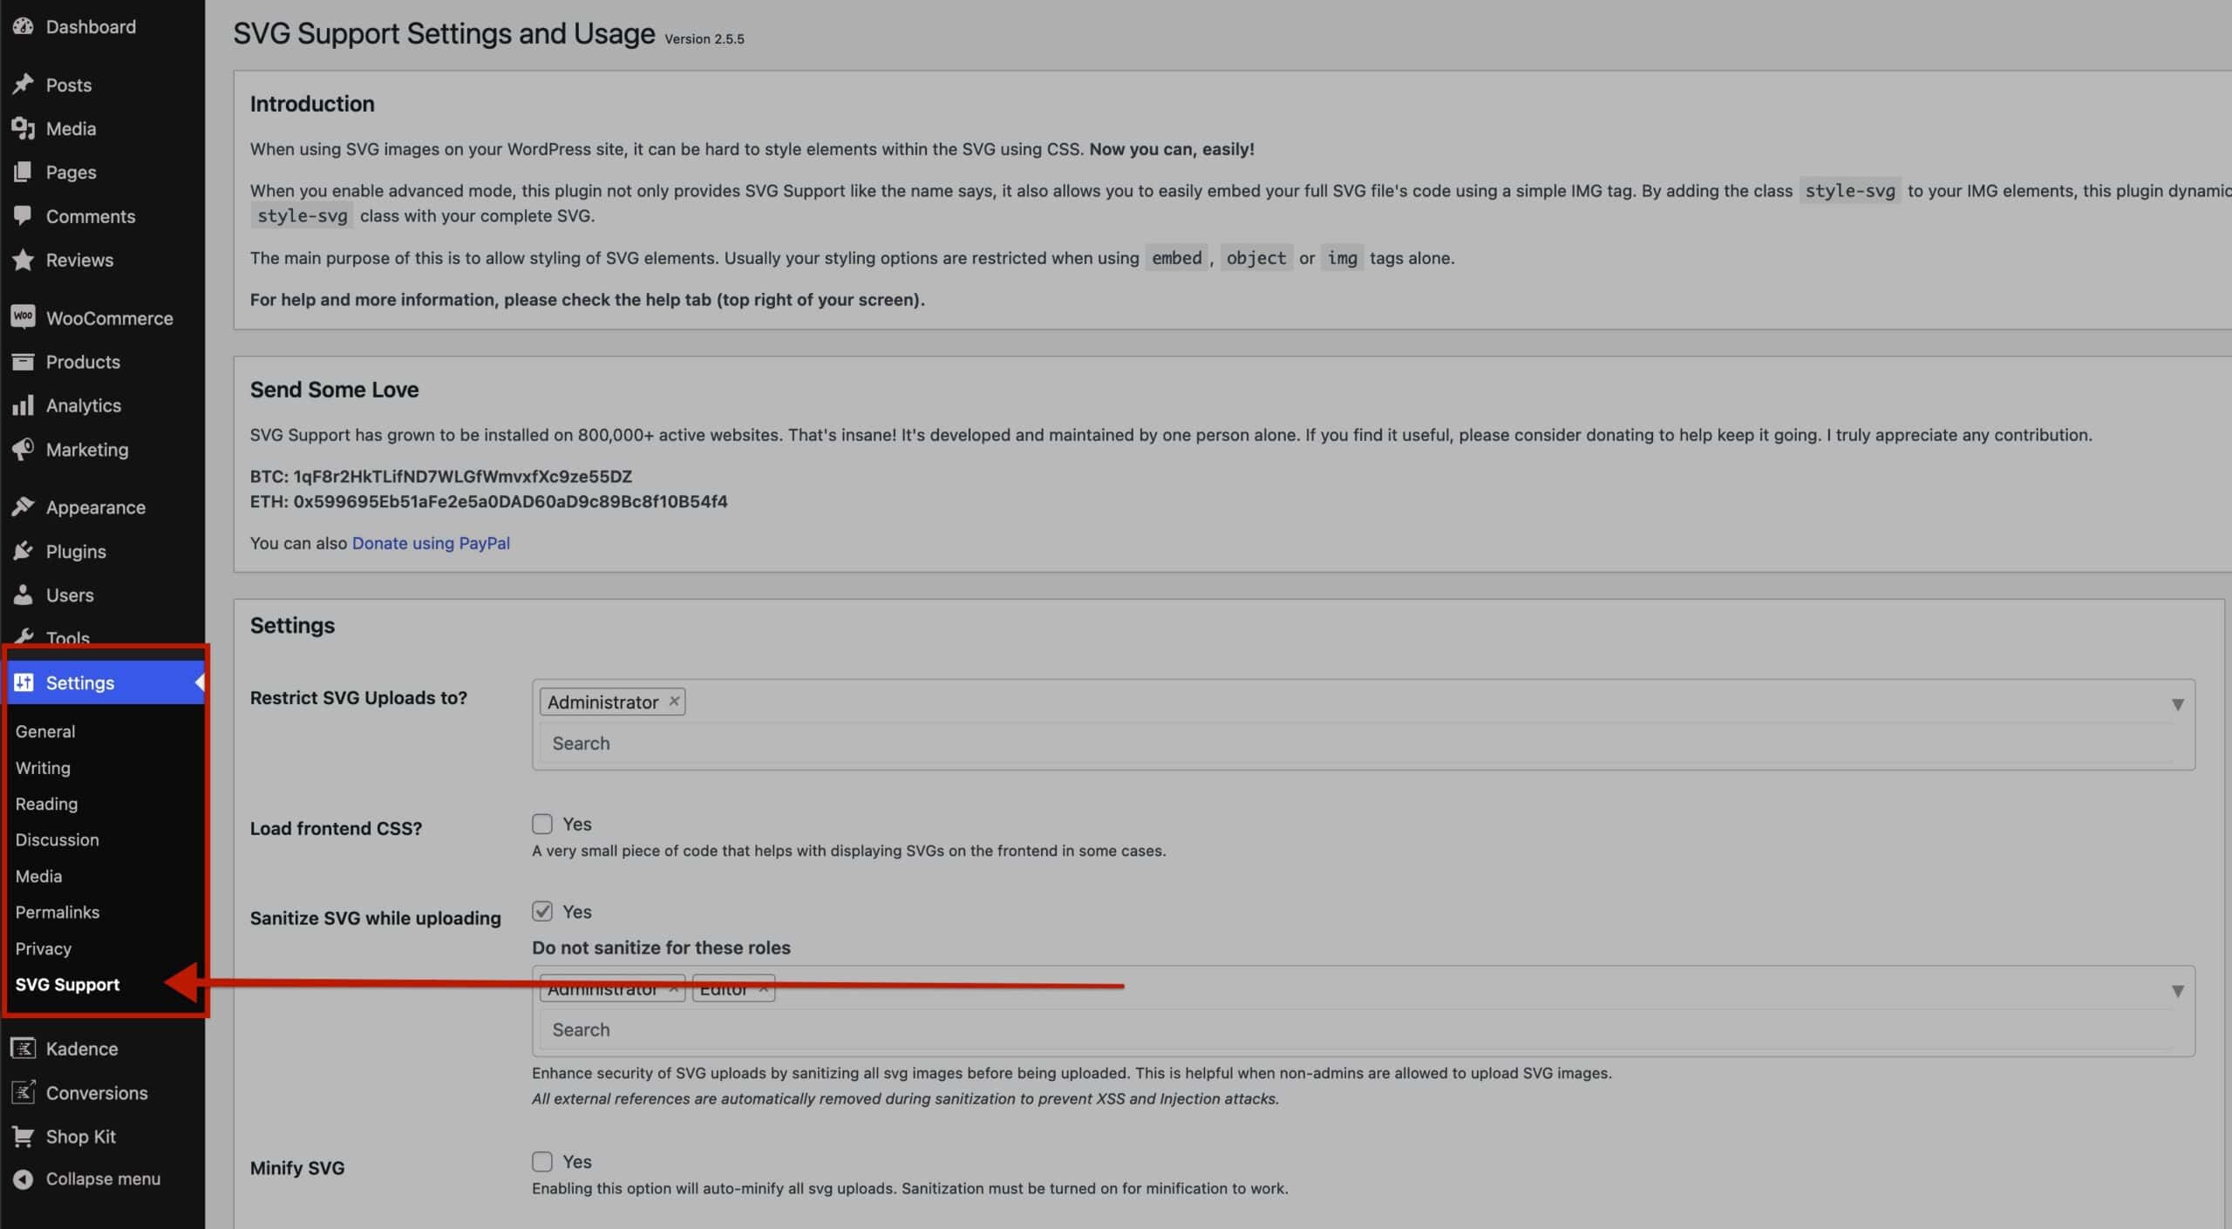The width and height of the screenshot is (2232, 1229).
Task: Open Media settings submenu item
Action: point(38,876)
